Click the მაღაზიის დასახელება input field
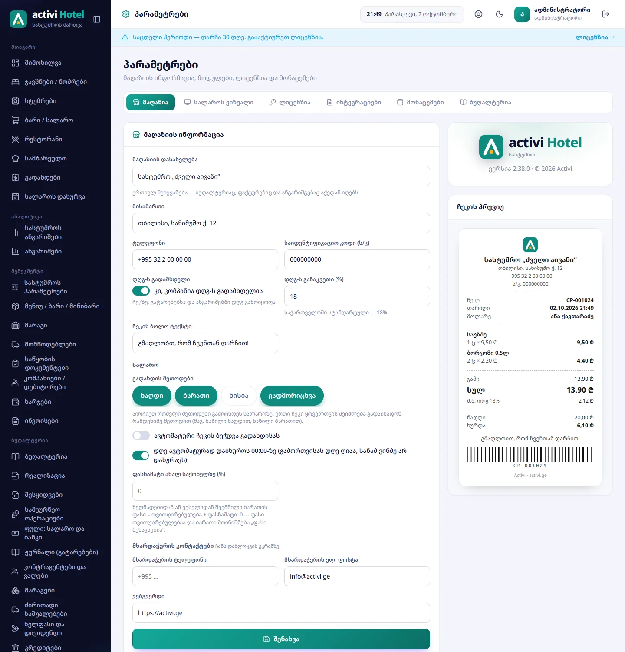Viewport: 625px width, 652px height. [x=281, y=176]
